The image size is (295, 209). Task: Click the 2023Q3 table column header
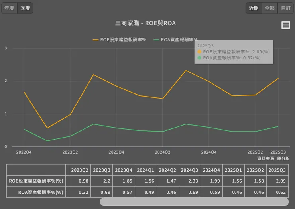pyautogui.click(x=102, y=170)
